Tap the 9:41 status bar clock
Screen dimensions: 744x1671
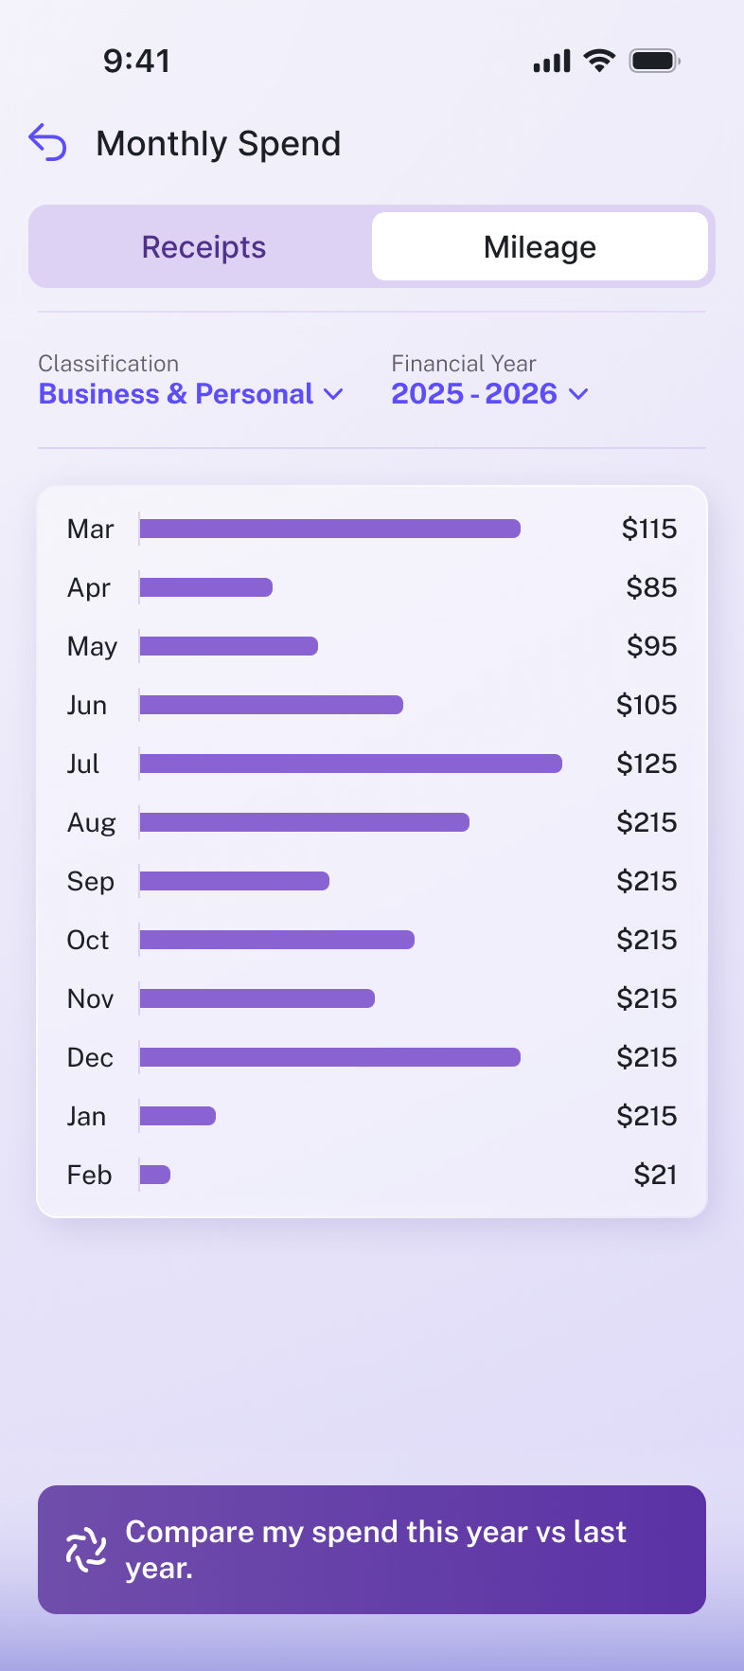pos(136,62)
